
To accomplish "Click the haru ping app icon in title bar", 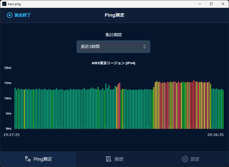I will pyautogui.click(x=4, y=4).
